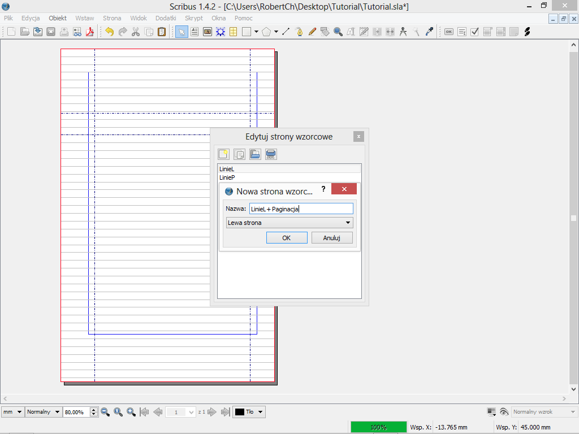The width and height of the screenshot is (579, 434).
Task: Activate the Eye Dropper tool
Action: pyautogui.click(x=429, y=32)
